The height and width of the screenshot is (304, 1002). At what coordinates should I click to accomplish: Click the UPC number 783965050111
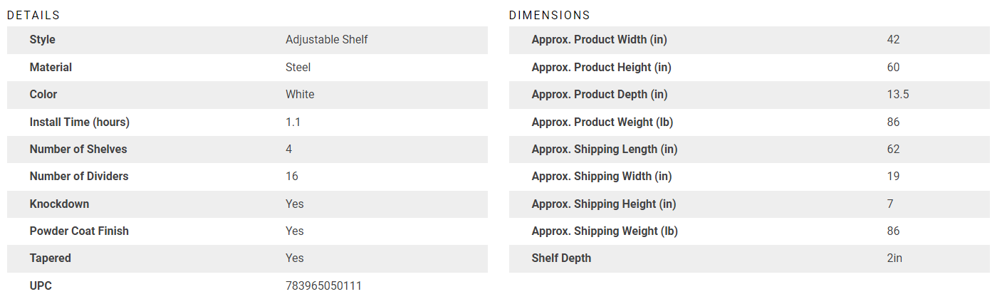(x=323, y=286)
